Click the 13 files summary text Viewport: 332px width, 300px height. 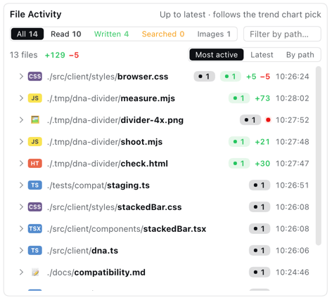point(24,55)
